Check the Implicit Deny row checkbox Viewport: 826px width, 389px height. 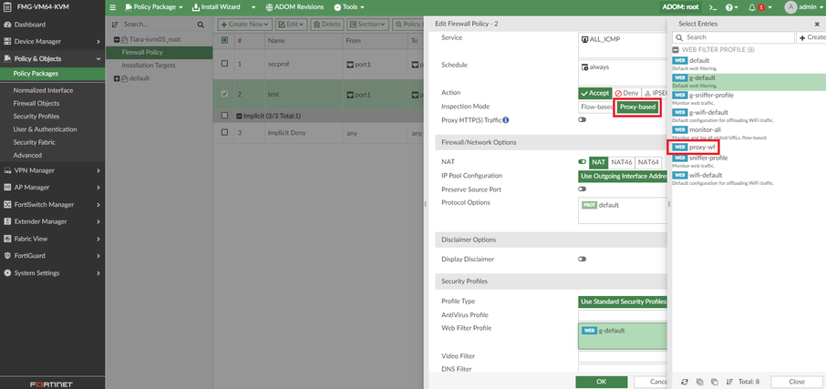pos(225,133)
